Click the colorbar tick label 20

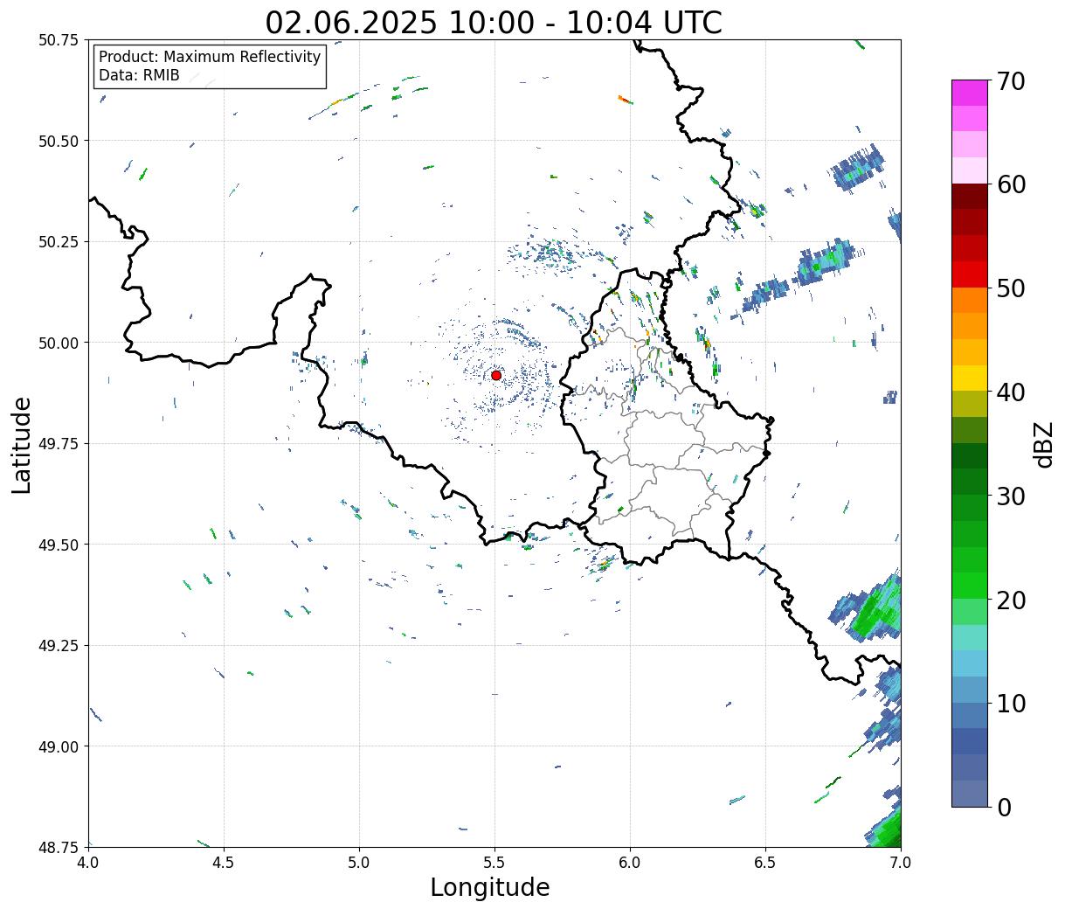click(x=1011, y=600)
